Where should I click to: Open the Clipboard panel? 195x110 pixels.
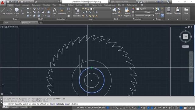click(177, 11)
